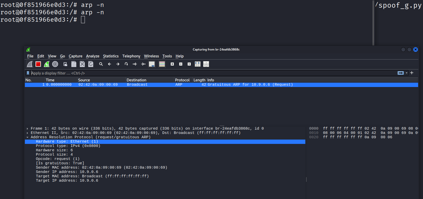
Task: Click the apply filter arrow button
Action: tap(400, 73)
